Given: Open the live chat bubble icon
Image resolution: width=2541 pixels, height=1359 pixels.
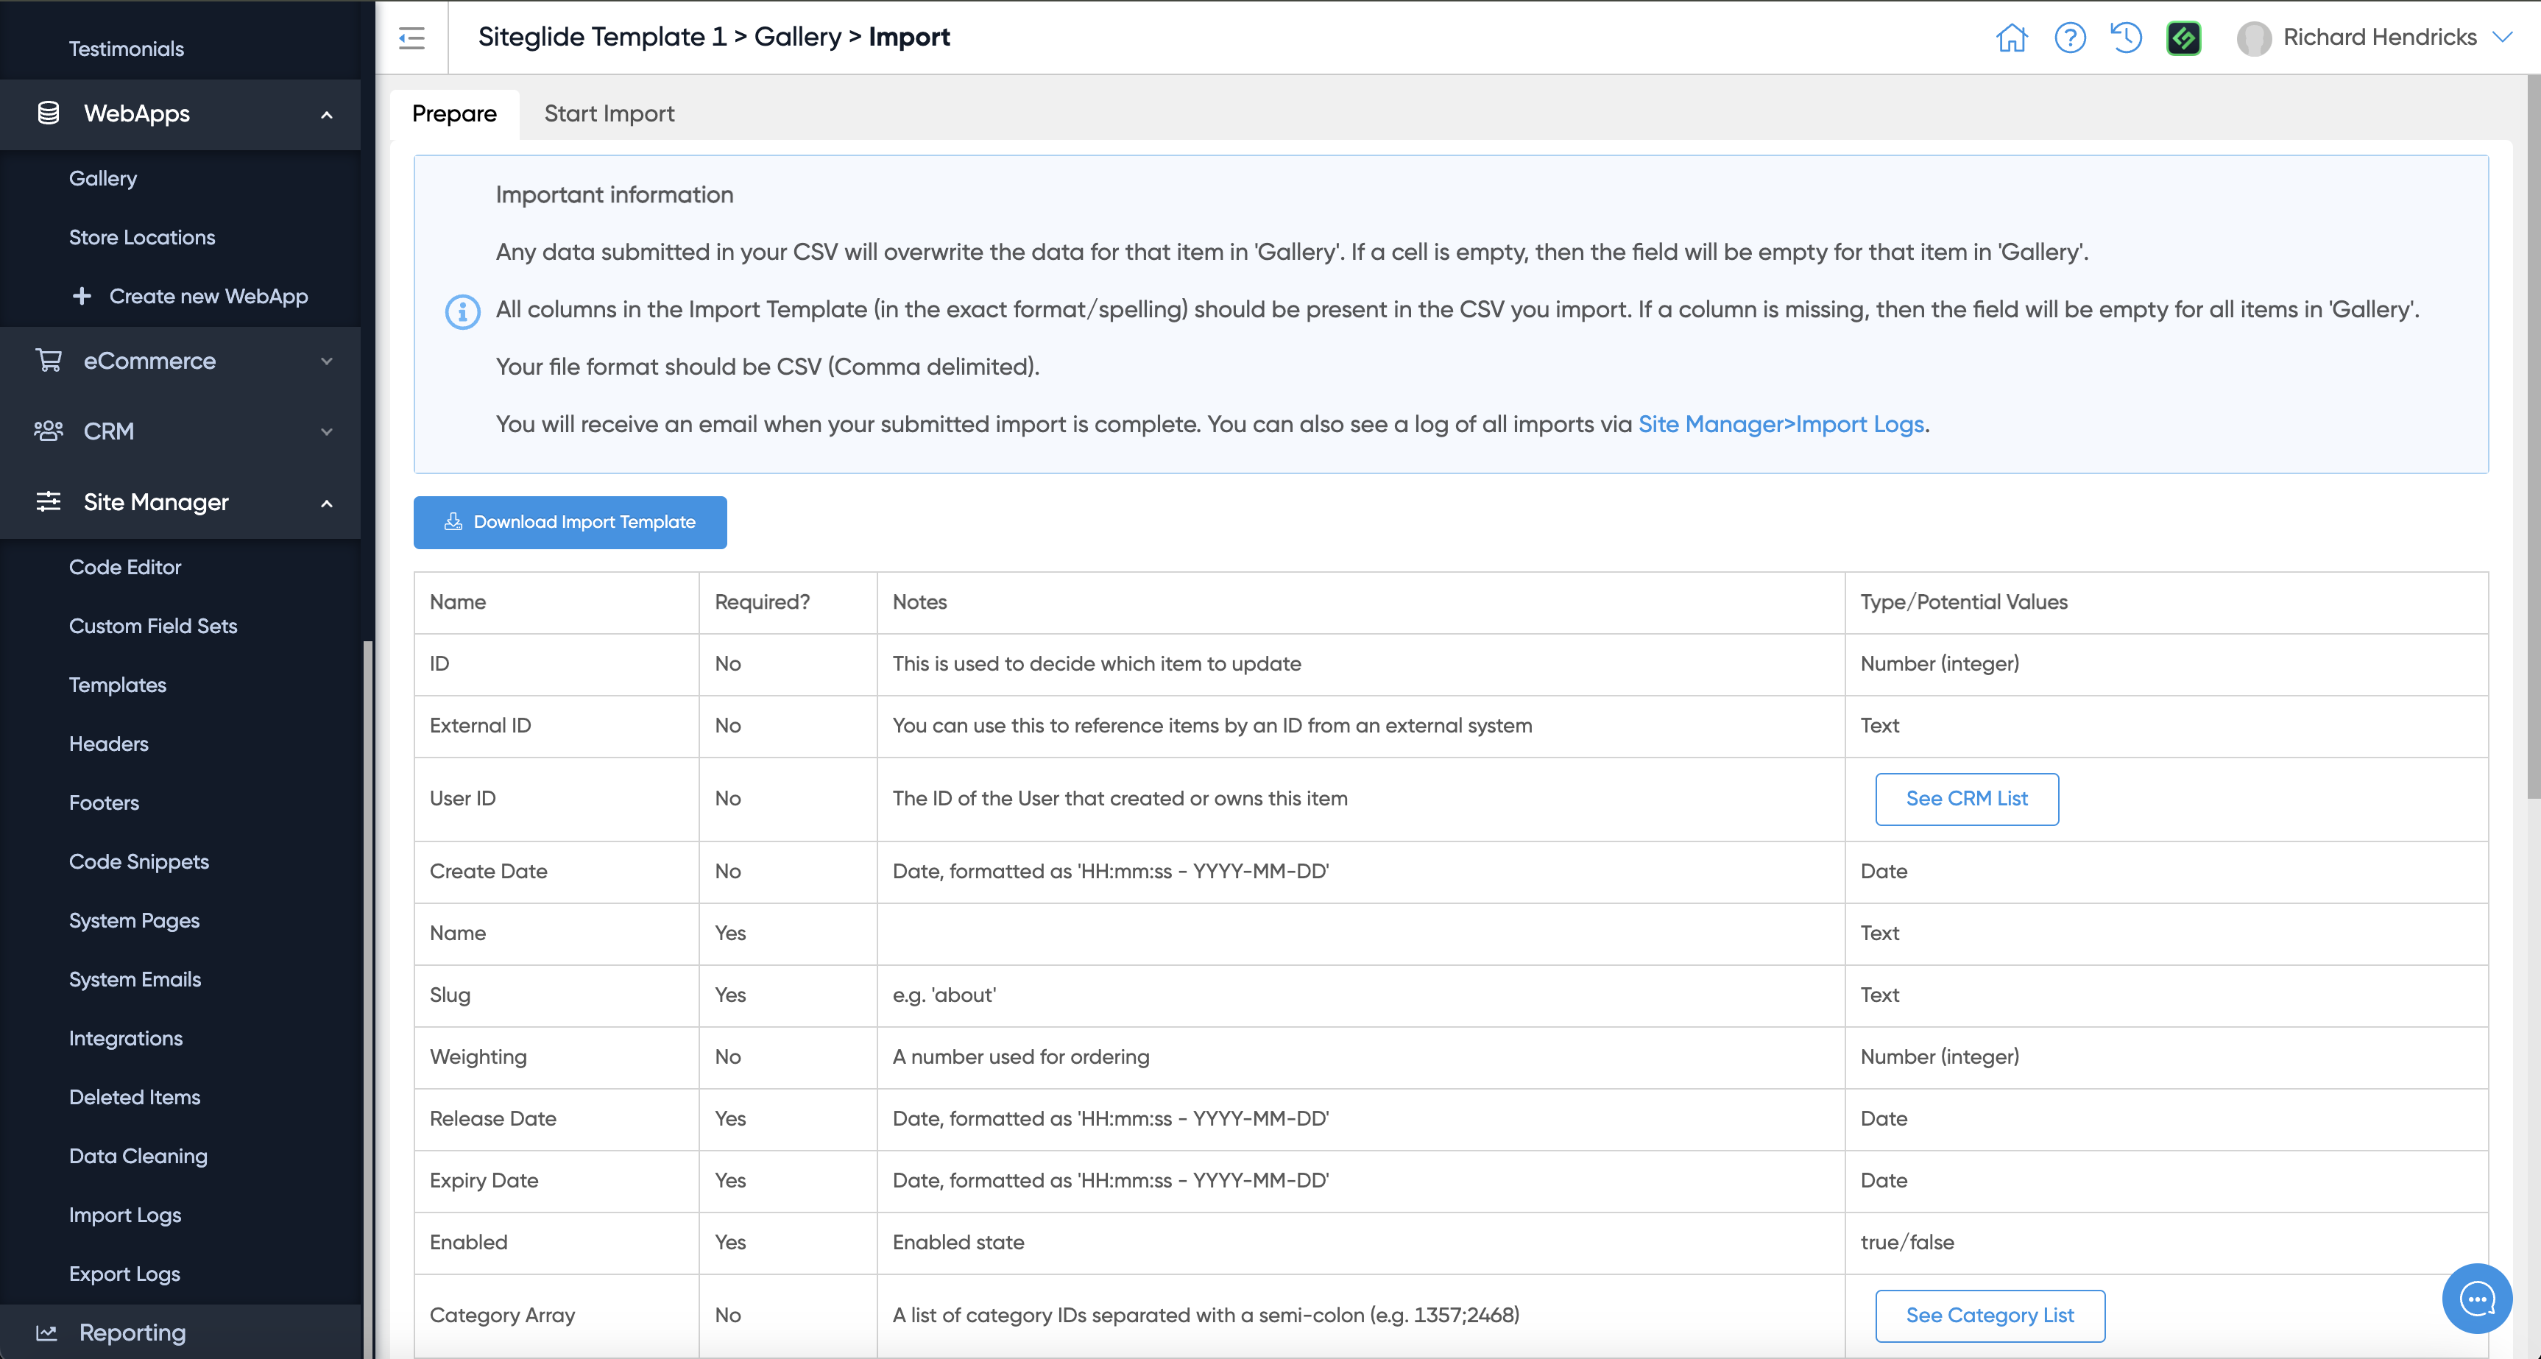Looking at the screenshot, I should pyautogui.click(x=2476, y=1298).
